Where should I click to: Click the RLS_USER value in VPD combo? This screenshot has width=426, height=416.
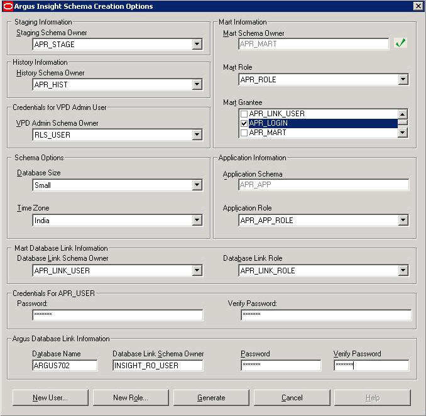pyautogui.click(x=52, y=134)
